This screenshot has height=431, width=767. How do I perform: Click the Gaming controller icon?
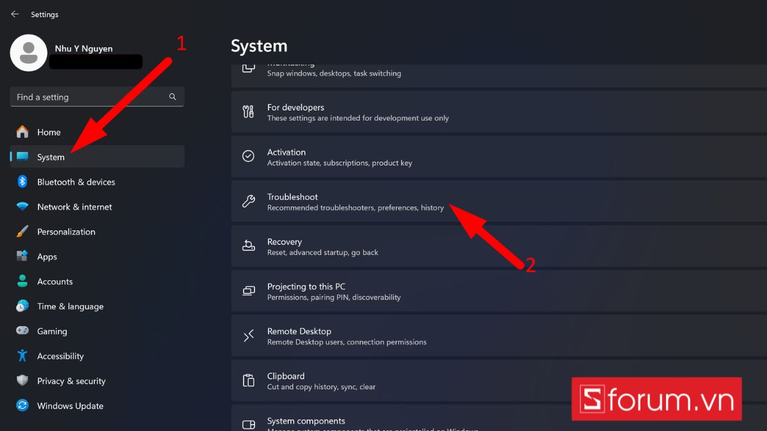22,331
